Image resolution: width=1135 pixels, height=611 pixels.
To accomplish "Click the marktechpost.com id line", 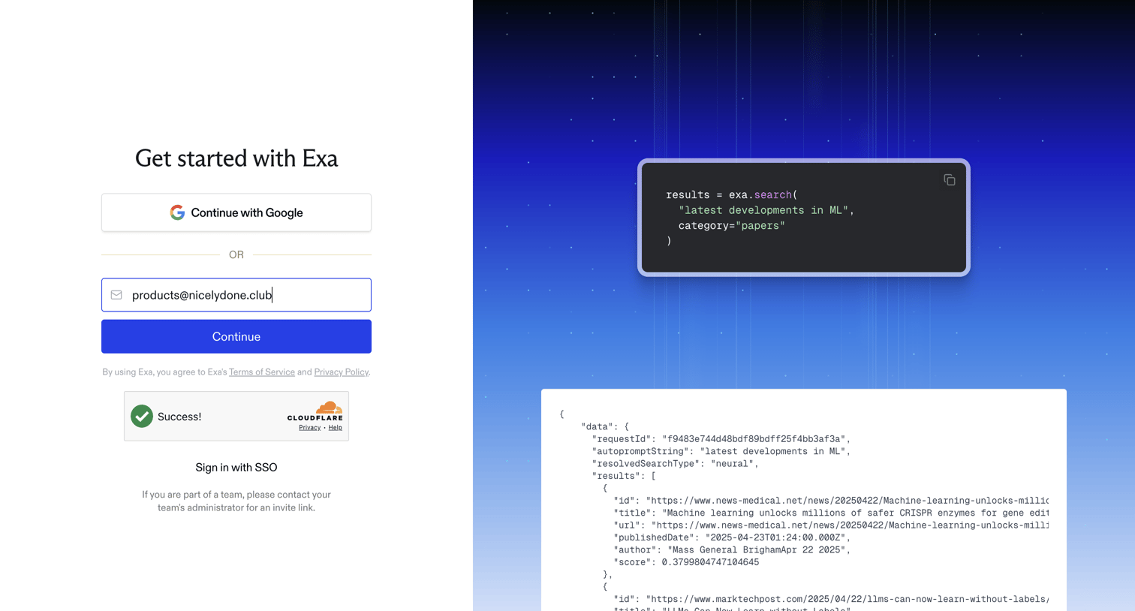I will click(x=831, y=599).
